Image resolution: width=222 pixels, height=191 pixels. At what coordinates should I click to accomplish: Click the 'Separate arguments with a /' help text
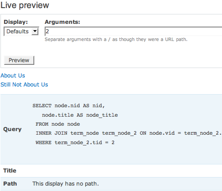click(116, 39)
